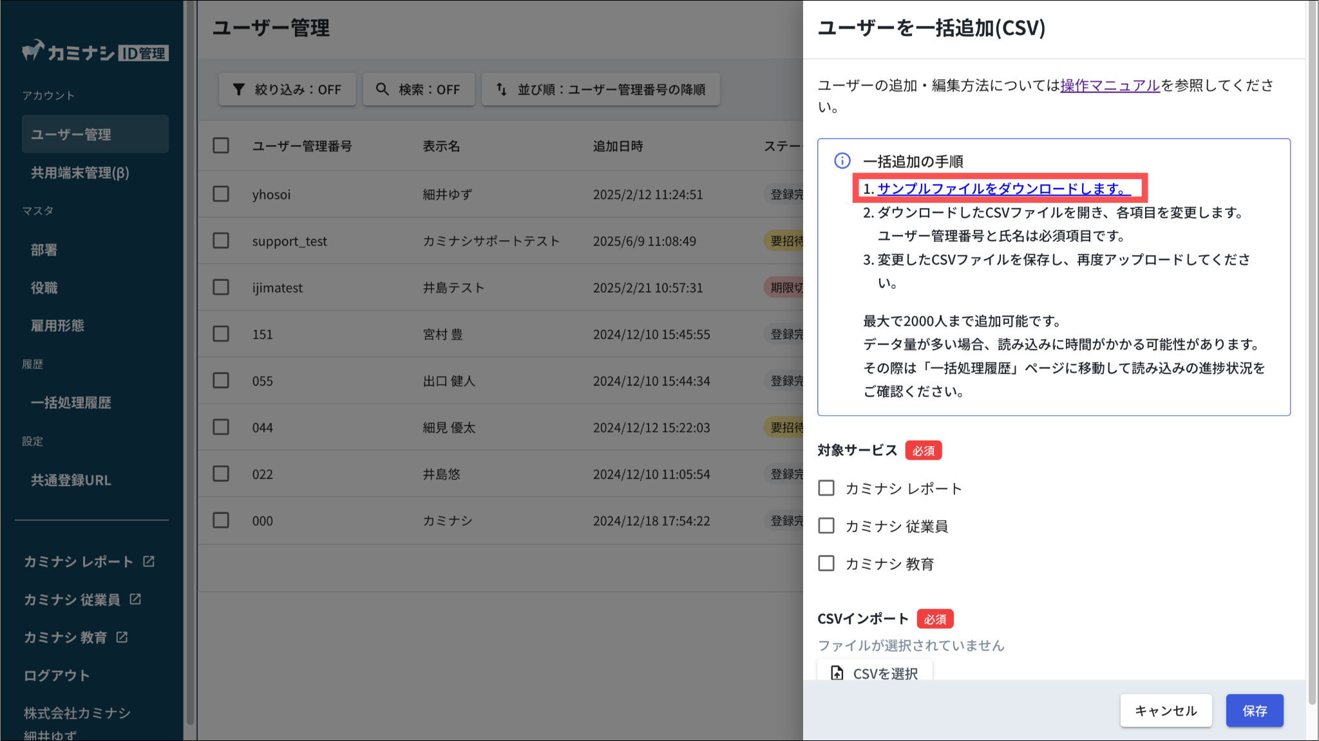
Task: Enable カミナシ レポート service checkbox
Action: pos(826,488)
